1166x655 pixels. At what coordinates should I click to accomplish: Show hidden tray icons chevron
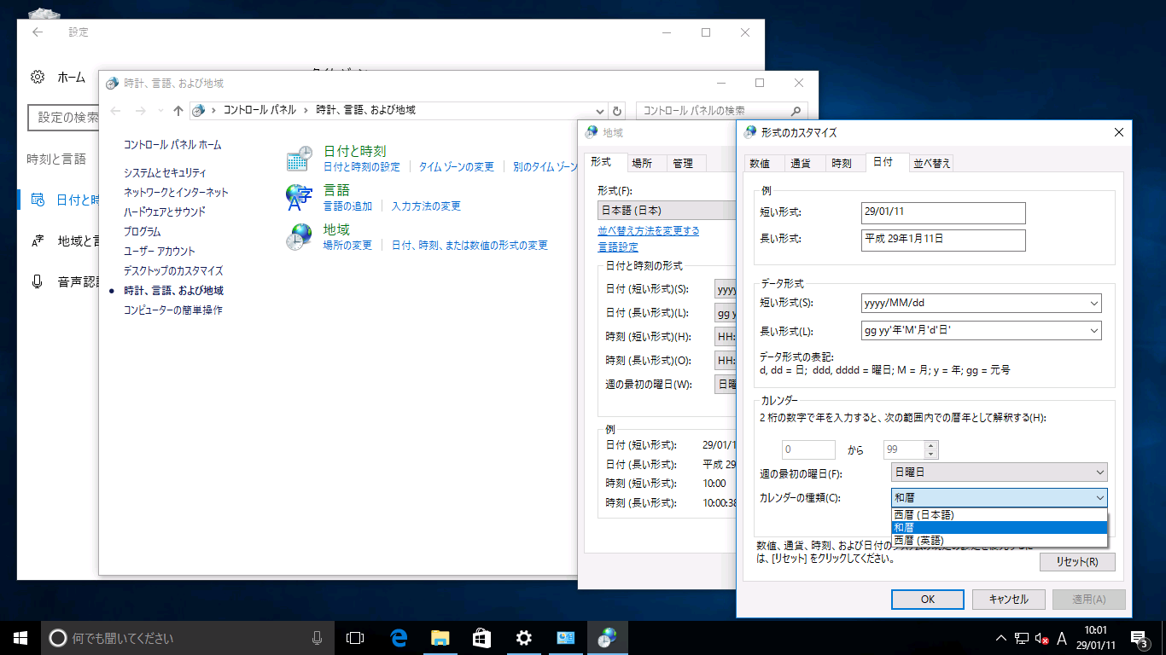tap(1001, 638)
